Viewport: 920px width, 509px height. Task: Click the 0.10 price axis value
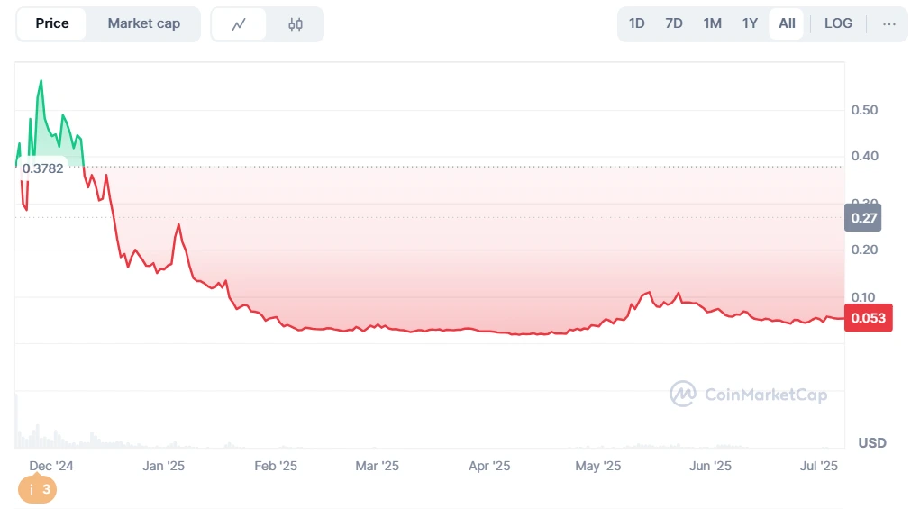[864, 297]
